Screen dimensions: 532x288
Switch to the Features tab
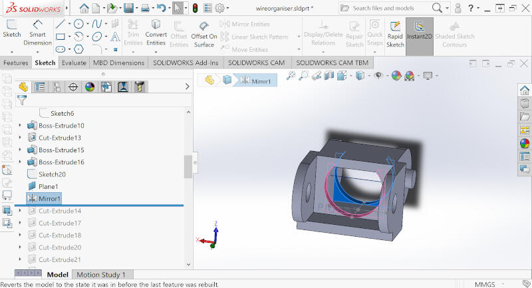15,63
